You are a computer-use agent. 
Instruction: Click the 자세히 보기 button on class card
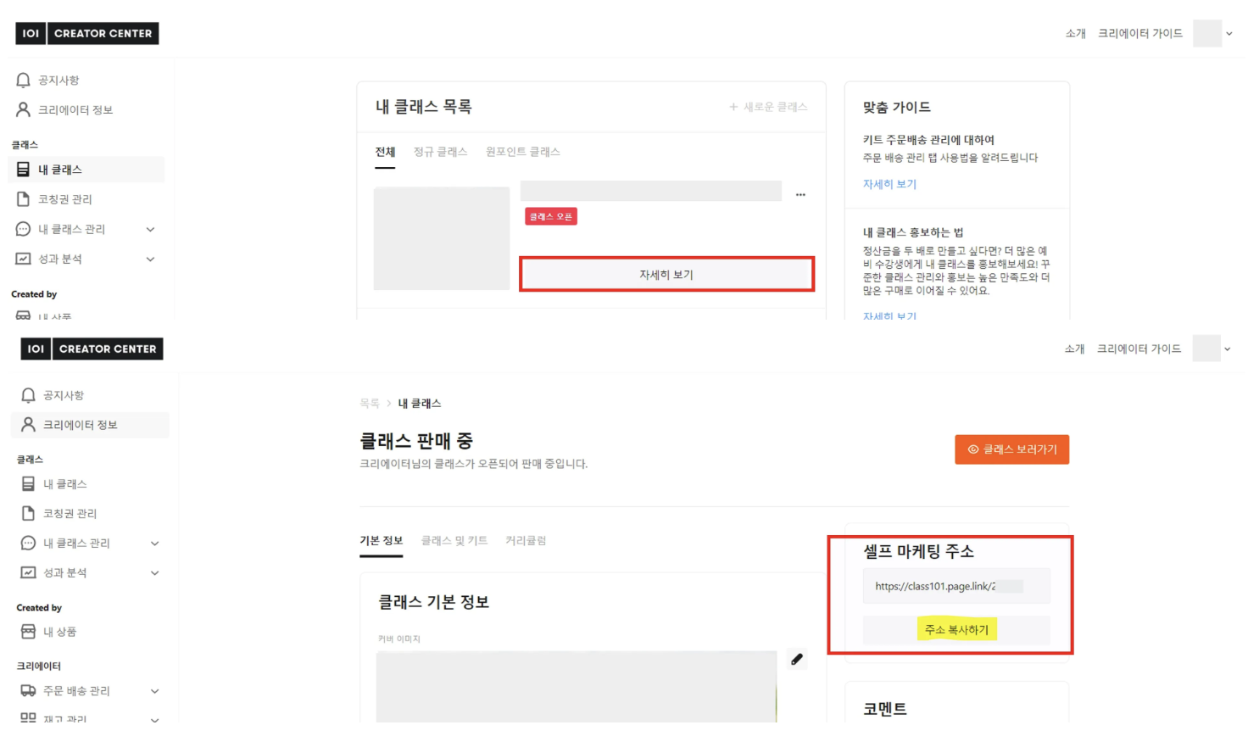tap(666, 275)
